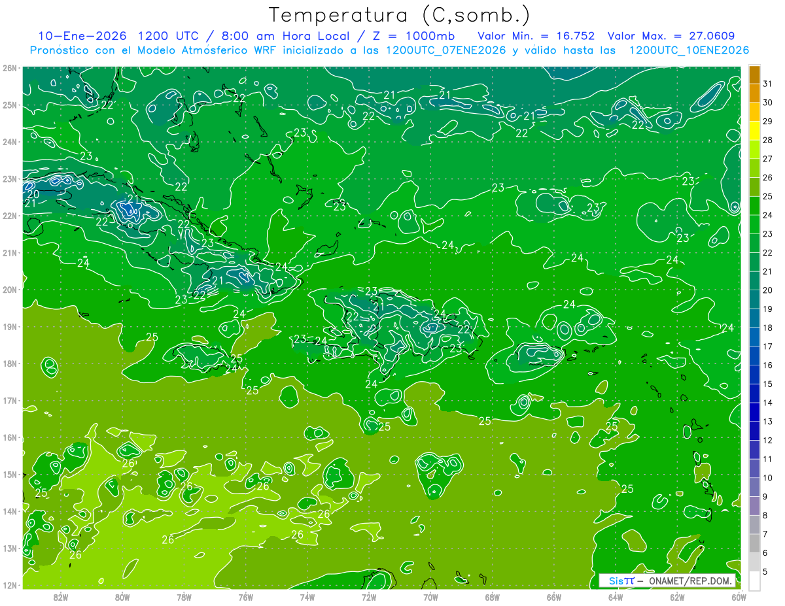Click the longitude axis label '64W'
The image size is (785, 606).
tap(616, 597)
